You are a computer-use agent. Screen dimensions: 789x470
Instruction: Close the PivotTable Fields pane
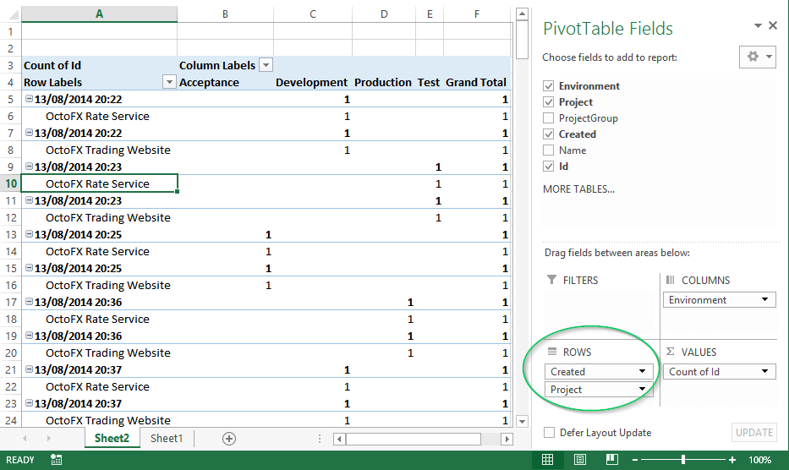(772, 26)
